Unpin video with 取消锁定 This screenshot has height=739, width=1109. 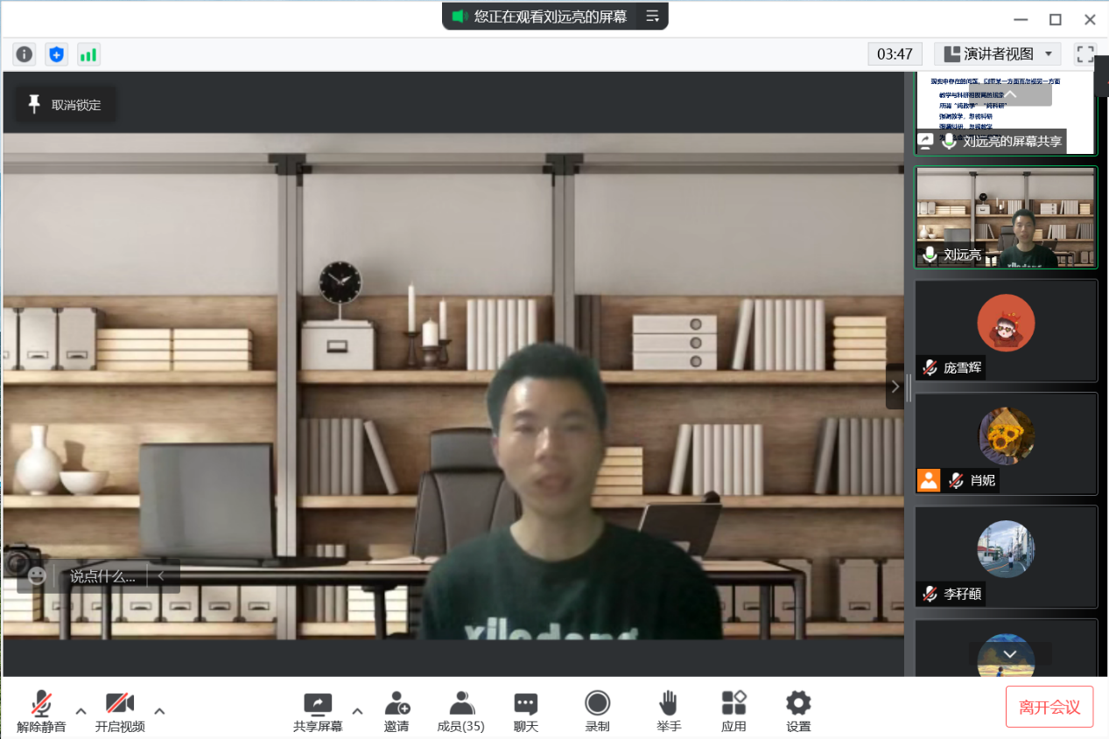pos(66,105)
